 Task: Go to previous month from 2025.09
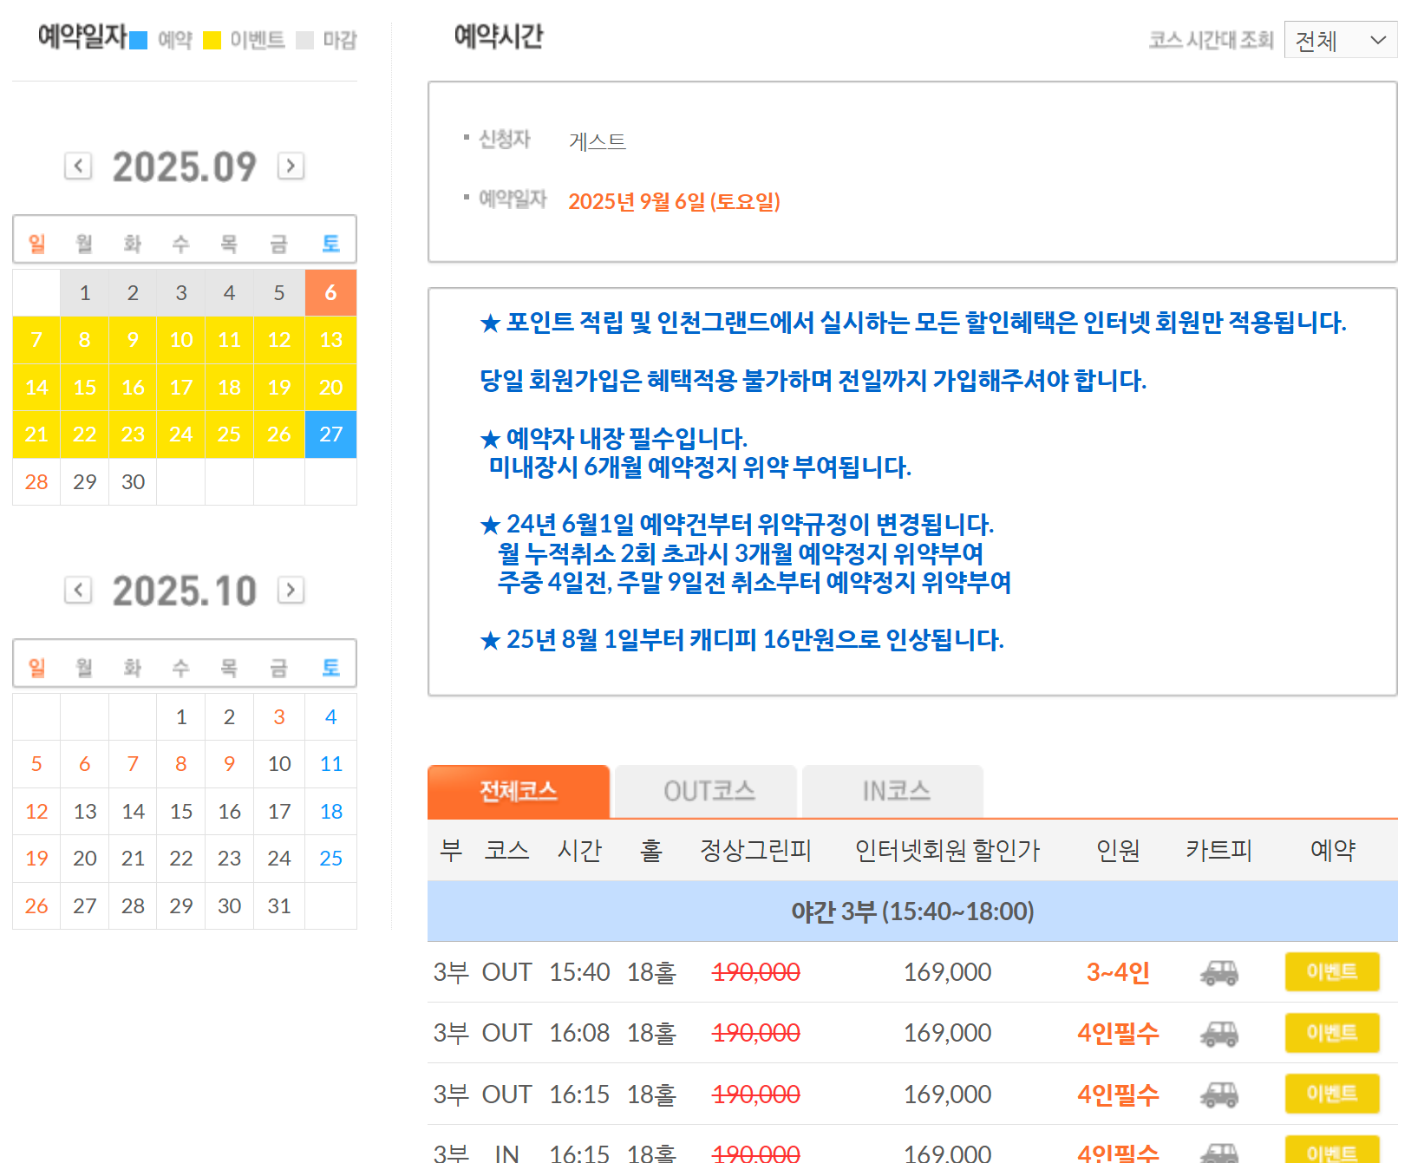78,166
